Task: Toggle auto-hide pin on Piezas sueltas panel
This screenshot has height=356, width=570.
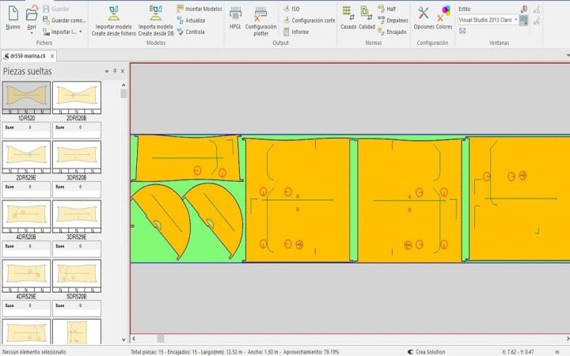Action: click(115, 71)
